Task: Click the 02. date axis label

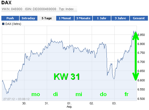Action: (92, 103)
